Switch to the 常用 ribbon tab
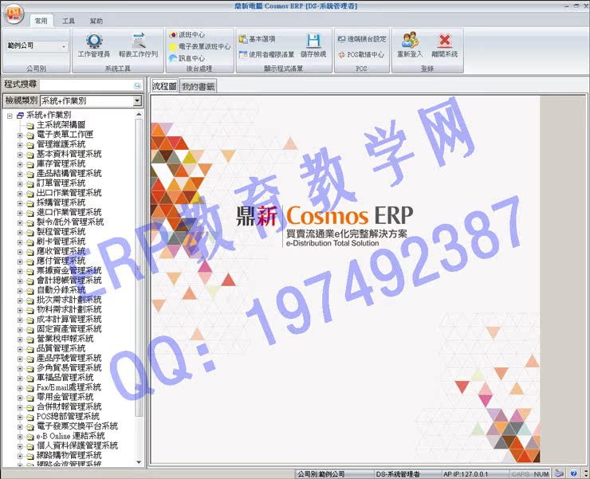The width and height of the screenshot is (590, 479). tap(41, 21)
